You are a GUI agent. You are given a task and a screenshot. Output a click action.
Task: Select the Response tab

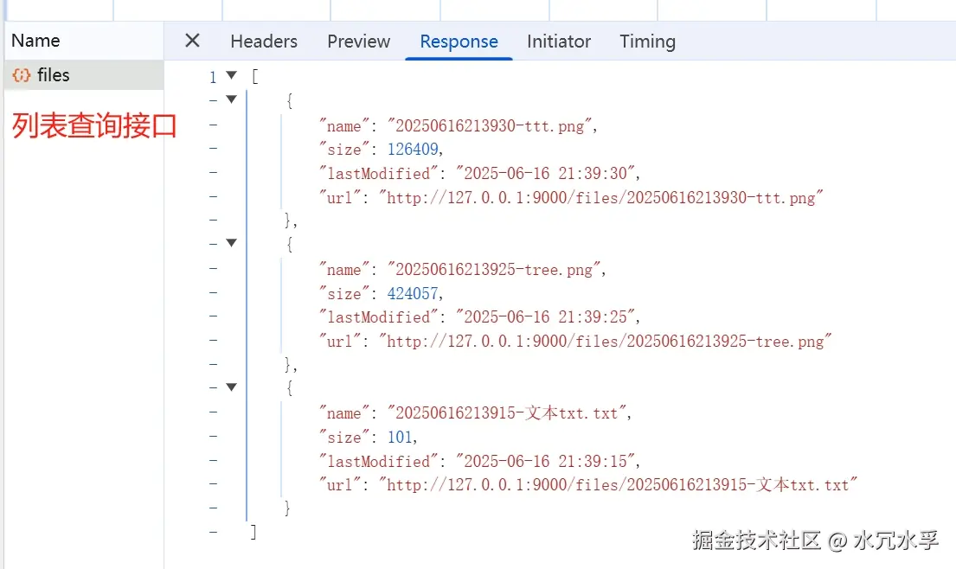coord(459,42)
